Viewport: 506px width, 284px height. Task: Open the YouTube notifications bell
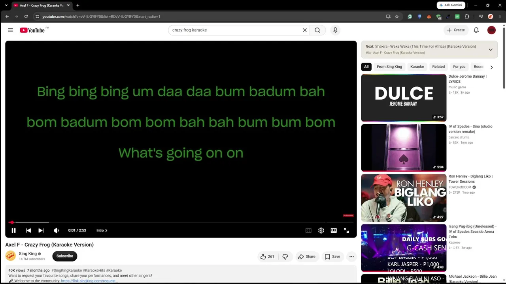[476, 30]
